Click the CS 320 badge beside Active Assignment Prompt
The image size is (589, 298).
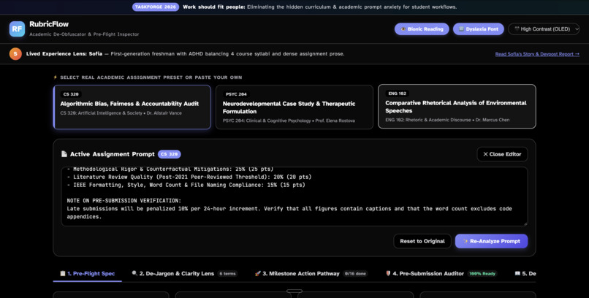169,154
